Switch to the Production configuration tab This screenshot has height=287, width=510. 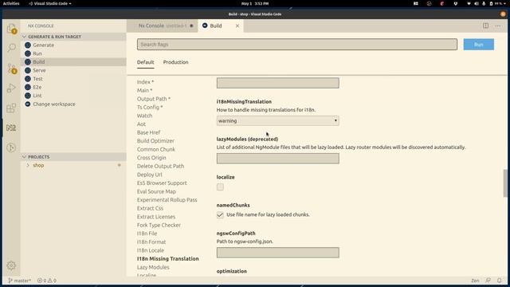coord(175,62)
